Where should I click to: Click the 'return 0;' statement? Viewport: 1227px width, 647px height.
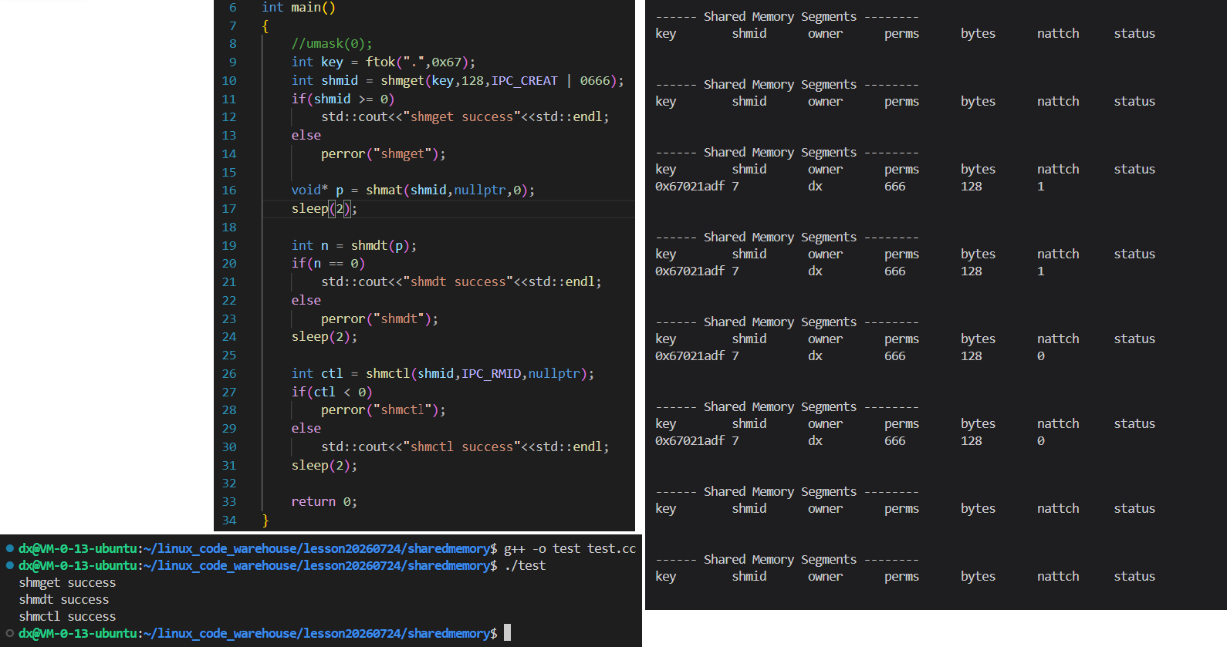(x=324, y=502)
